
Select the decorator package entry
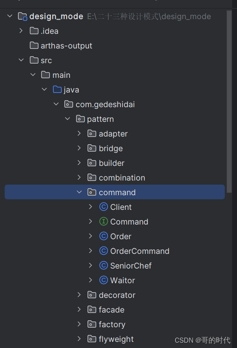click(111, 295)
